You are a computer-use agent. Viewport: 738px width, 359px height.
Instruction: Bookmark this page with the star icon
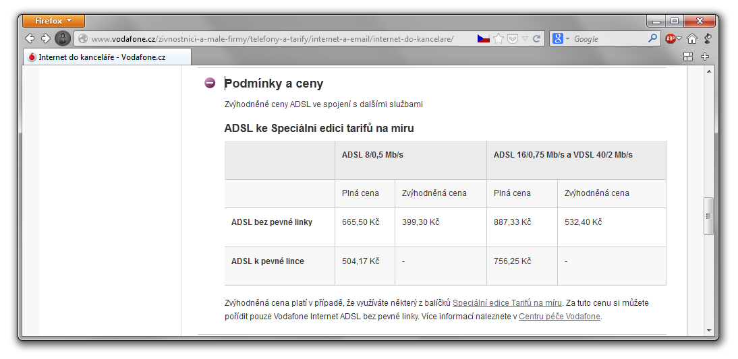click(x=499, y=39)
